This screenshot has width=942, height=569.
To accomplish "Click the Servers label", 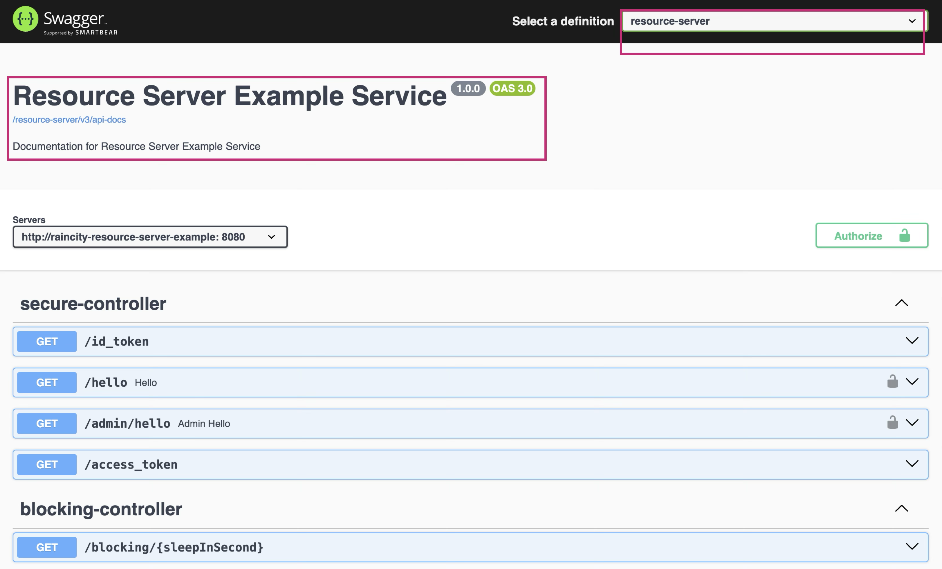I will (x=29, y=219).
